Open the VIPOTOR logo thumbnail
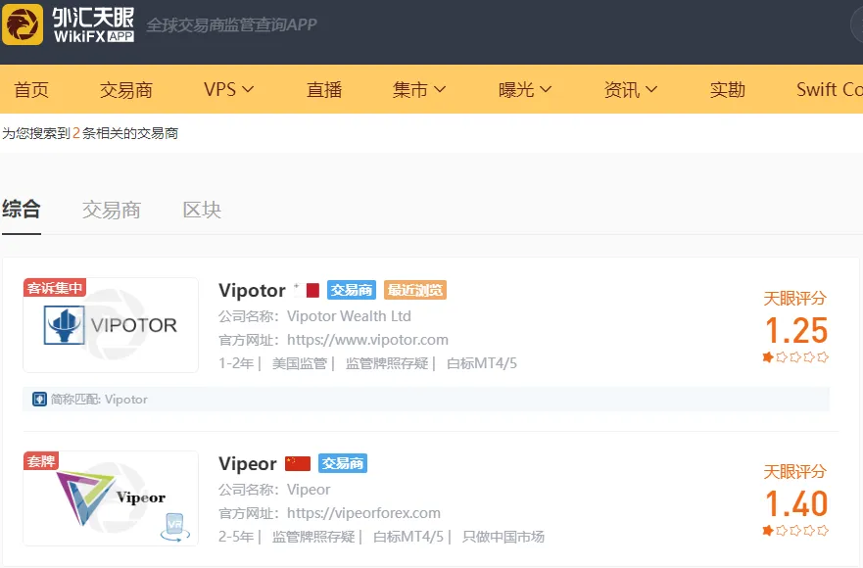This screenshot has height=568, width=863. [x=111, y=325]
